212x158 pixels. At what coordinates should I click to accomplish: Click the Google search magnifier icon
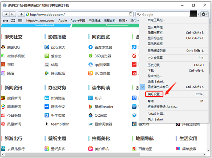[138, 14]
